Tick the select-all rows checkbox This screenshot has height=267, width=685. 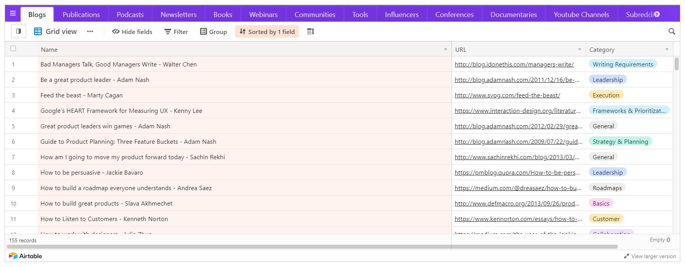tap(13, 48)
